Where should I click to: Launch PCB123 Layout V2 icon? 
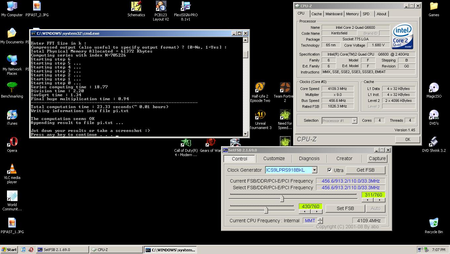click(161, 11)
